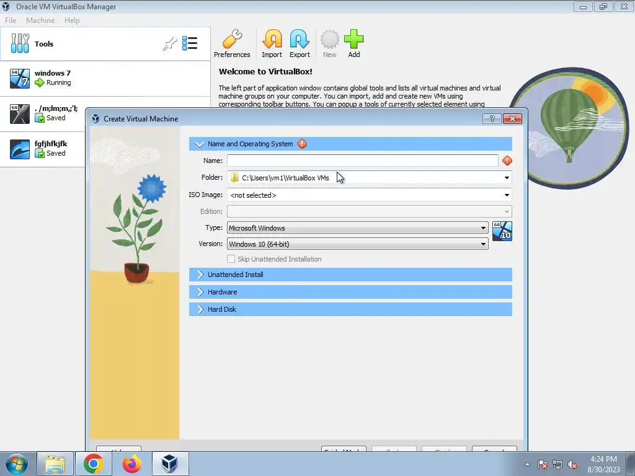Open the File menu

click(11, 20)
